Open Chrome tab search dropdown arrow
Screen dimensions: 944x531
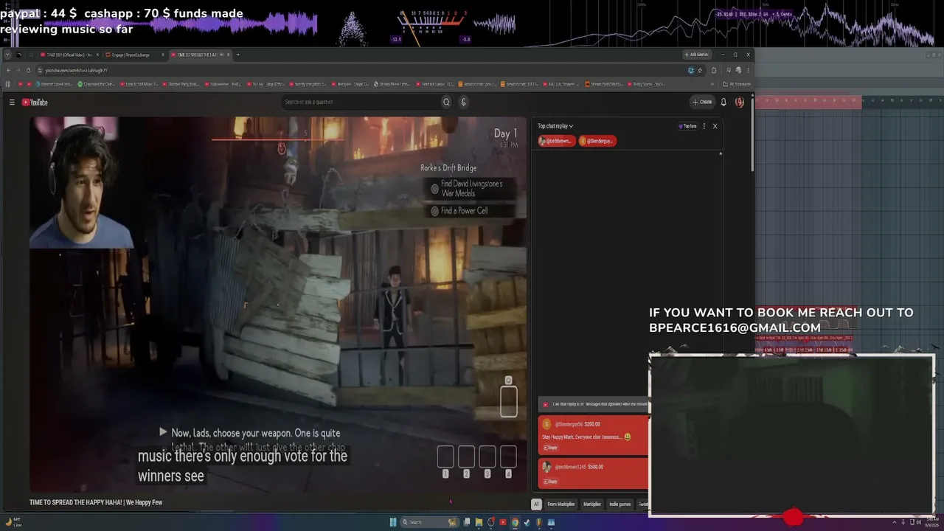[7, 55]
